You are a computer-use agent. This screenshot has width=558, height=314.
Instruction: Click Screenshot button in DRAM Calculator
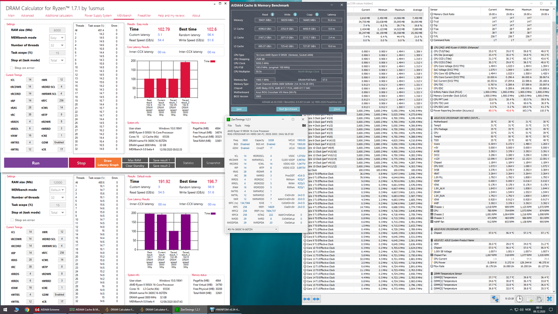pos(213,163)
